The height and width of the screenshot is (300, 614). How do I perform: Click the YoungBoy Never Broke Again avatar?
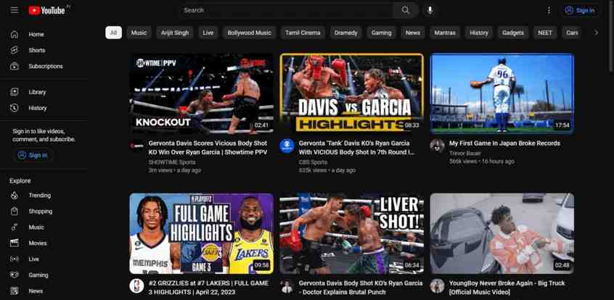[437, 286]
